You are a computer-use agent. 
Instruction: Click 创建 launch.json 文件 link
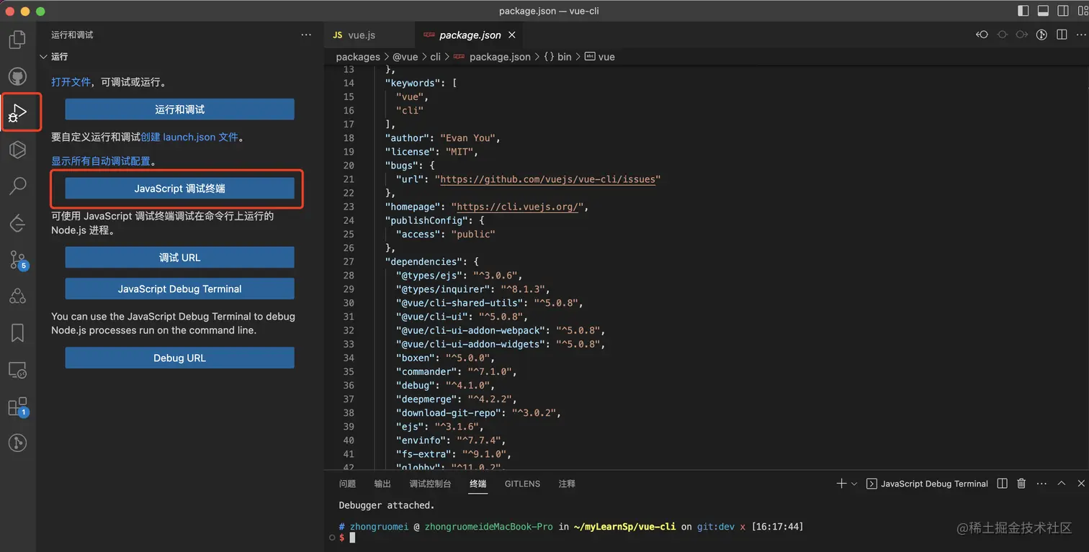click(189, 137)
